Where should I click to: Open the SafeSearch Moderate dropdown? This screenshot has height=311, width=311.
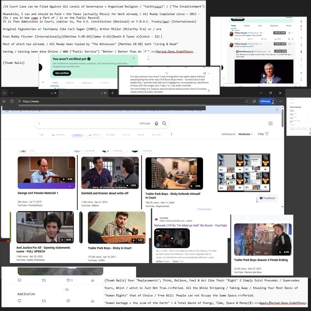click(245, 134)
